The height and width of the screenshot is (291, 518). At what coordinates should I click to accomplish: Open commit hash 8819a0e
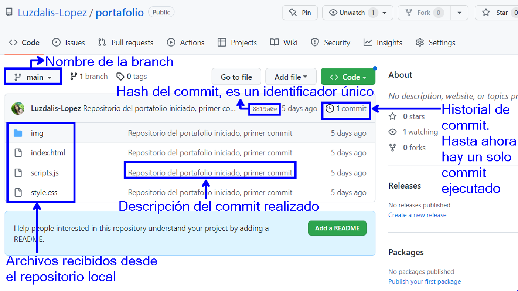pos(265,109)
